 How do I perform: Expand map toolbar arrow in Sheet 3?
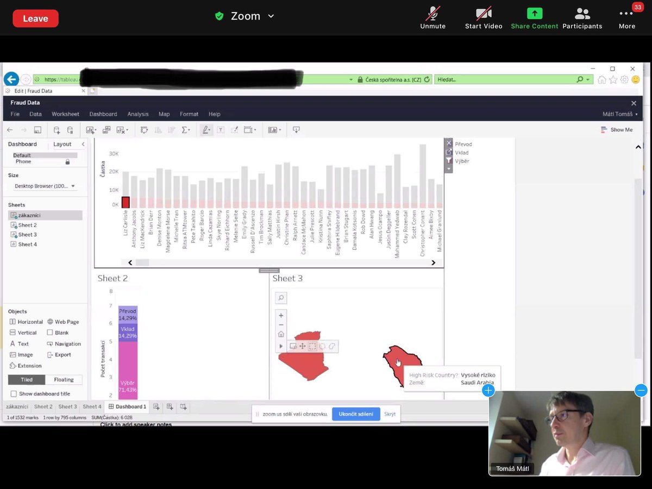pyautogui.click(x=281, y=346)
